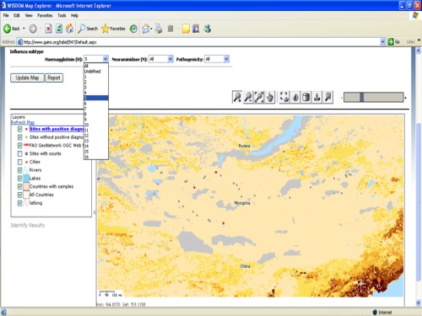
Task: Click the IE Refresh toolbar icon
Action: click(x=59, y=29)
